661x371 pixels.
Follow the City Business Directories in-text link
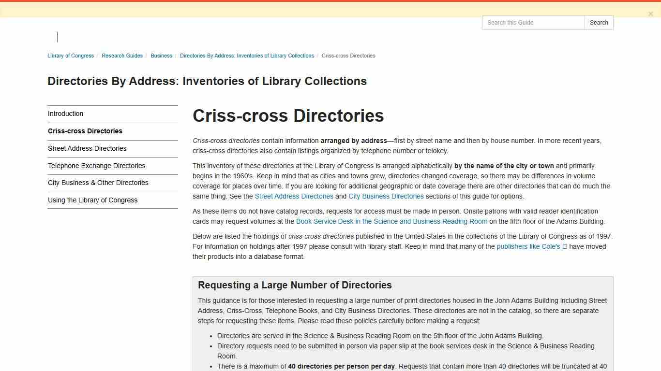pos(386,196)
